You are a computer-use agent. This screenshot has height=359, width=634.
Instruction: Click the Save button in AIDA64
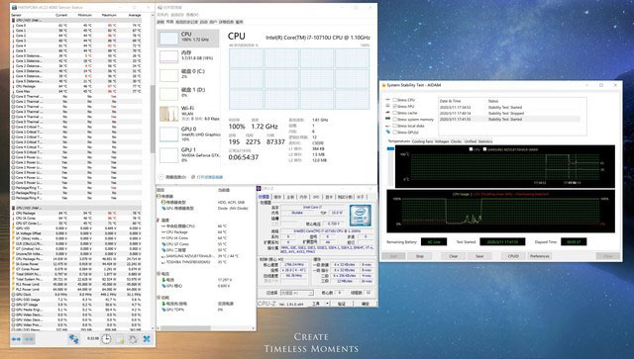479,256
